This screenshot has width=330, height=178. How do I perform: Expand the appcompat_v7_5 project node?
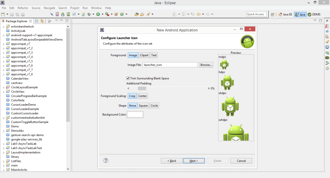[4, 61]
